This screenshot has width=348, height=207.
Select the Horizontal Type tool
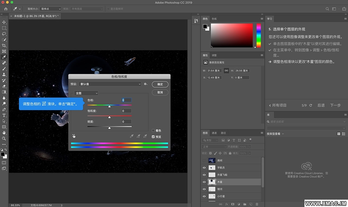click(4, 115)
